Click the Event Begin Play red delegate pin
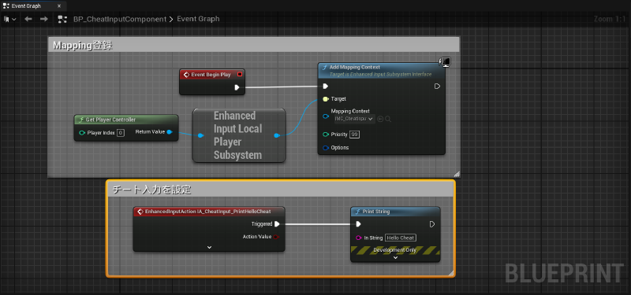 point(240,74)
